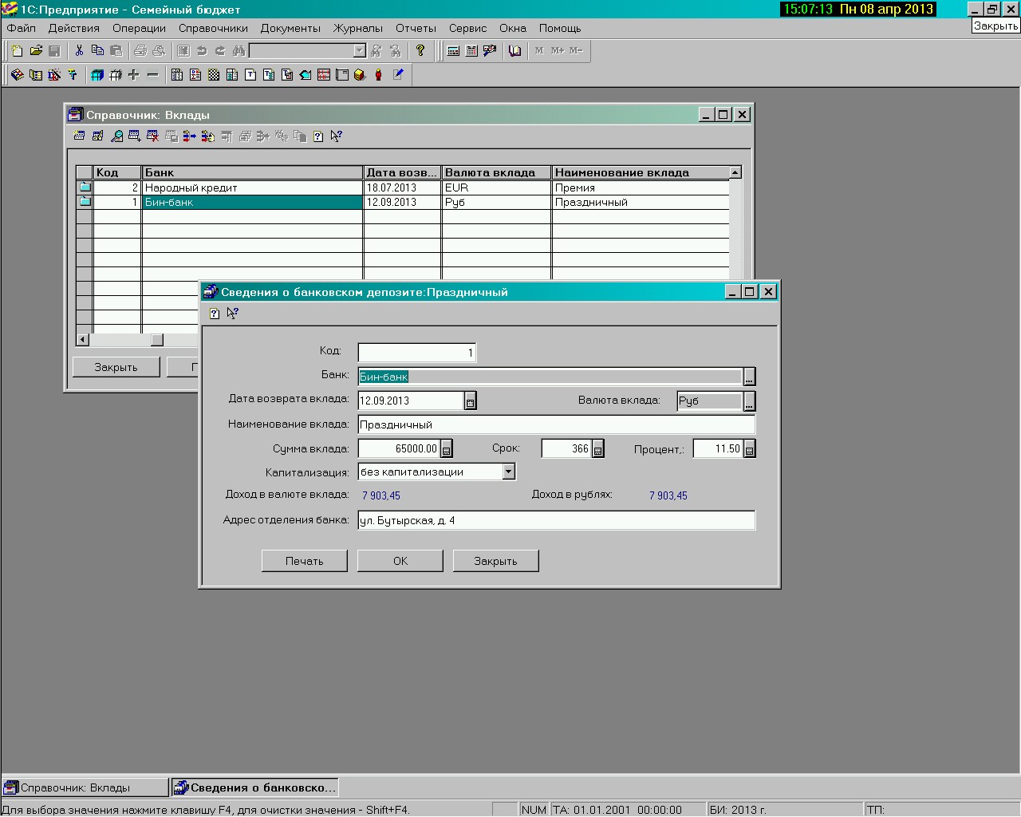Click the move-to-group arrows icon in Вклады toolbar
Viewport: 1021px width, 817px height.
(189, 136)
